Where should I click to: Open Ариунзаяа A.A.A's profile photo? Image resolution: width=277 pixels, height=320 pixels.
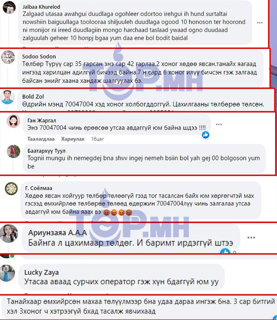click(x=9, y=233)
